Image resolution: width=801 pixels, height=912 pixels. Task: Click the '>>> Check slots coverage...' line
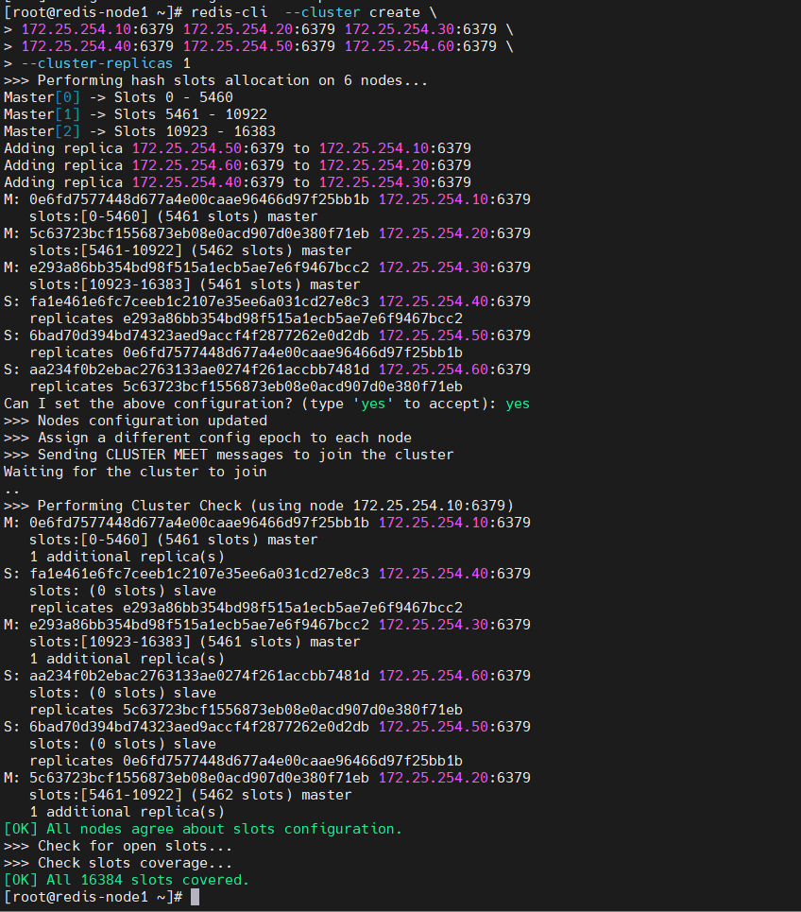(118, 863)
